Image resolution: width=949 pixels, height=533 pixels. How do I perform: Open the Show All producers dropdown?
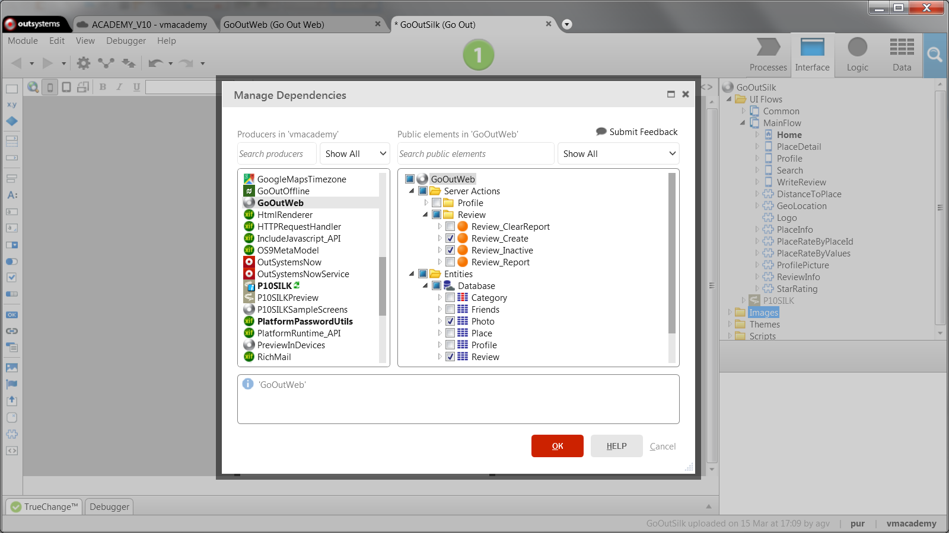pos(354,153)
